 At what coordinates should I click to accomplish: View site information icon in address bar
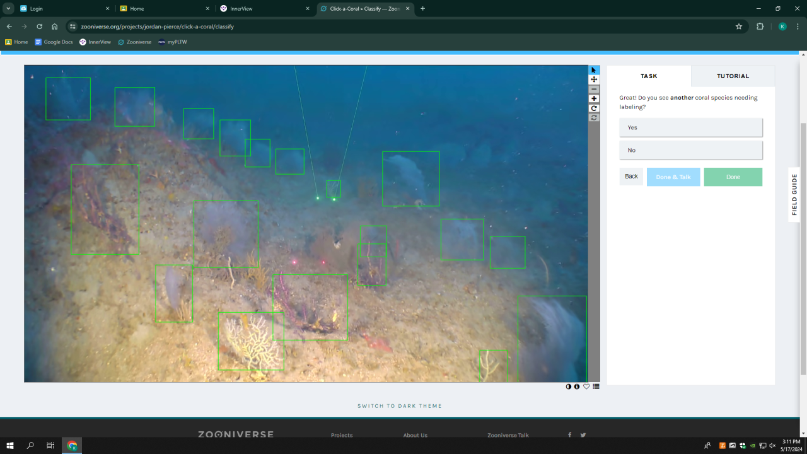(x=73, y=26)
